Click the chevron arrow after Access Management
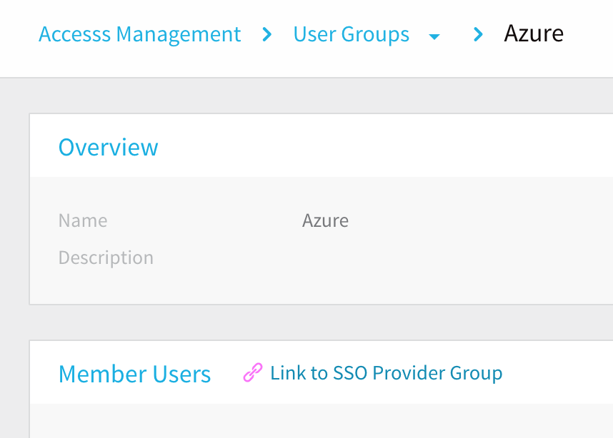This screenshot has width=613, height=438. [x=267, y=34]
